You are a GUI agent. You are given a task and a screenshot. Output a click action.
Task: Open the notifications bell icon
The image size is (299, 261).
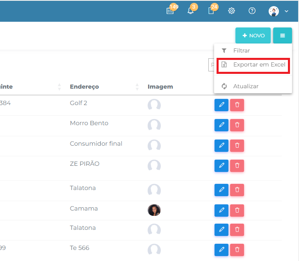coord(190,11)
